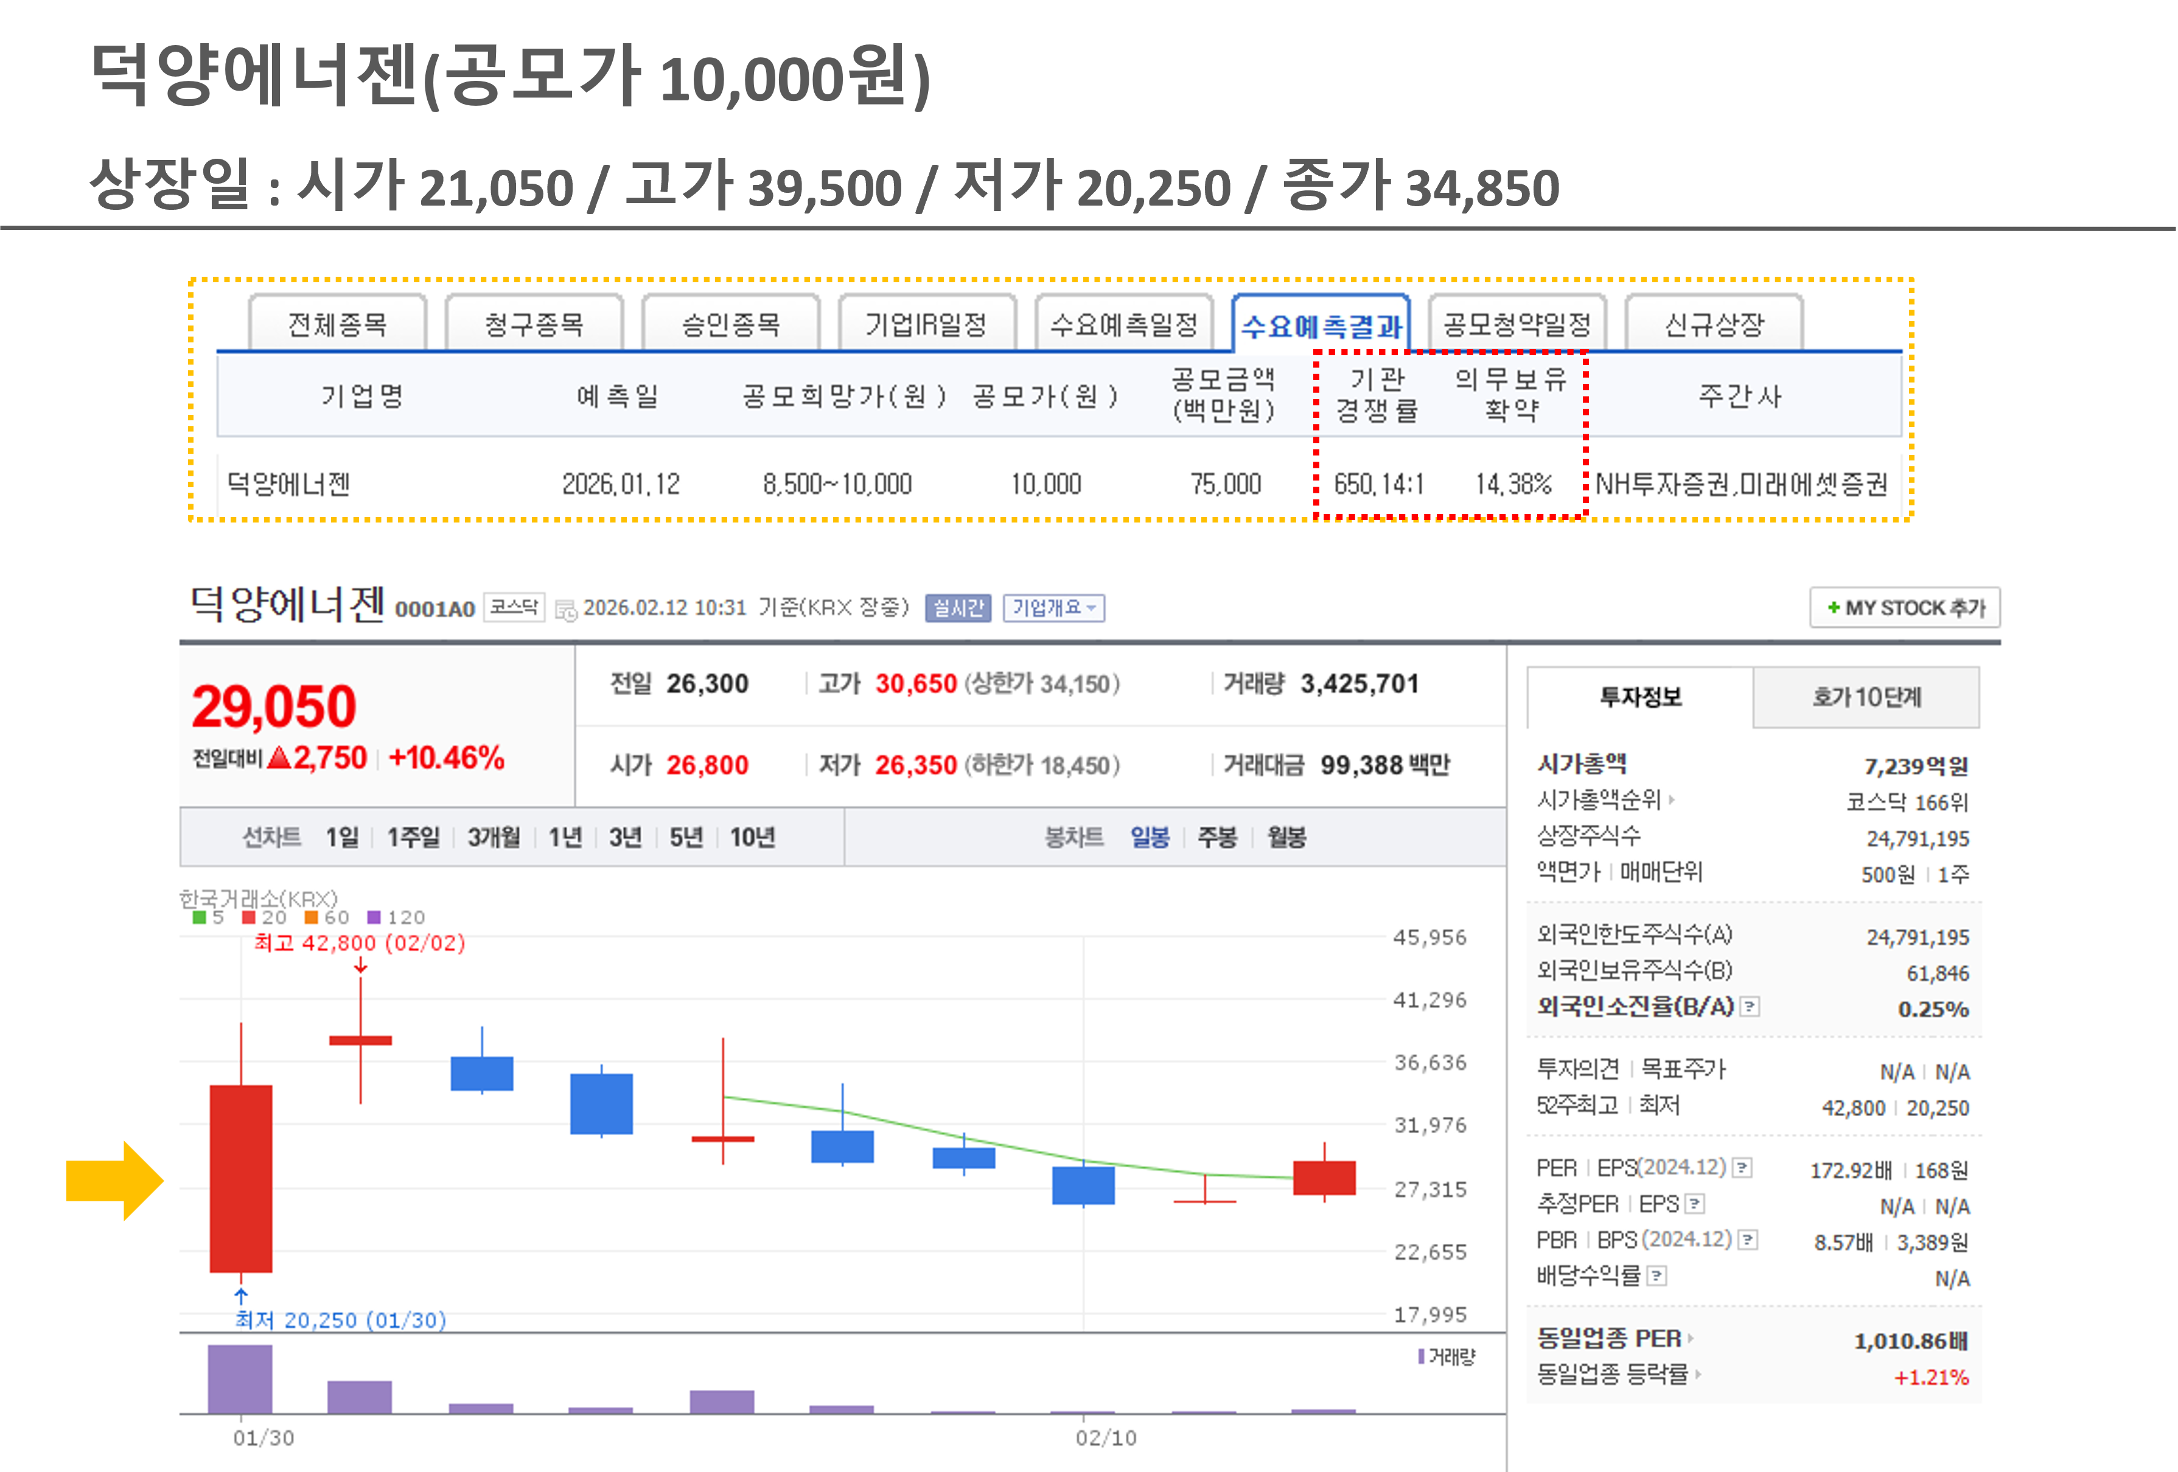Open the 공모청약일정 tab
The height and width of the screenshot is (1472, 2178).
(x=1517, y=324)
